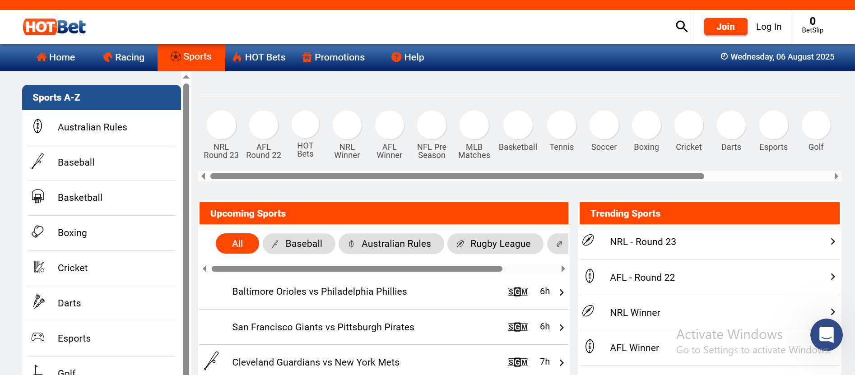Click the sidebar vertical scrollbar thumb
The image size is (855, 375).
(x=186, y=229)
